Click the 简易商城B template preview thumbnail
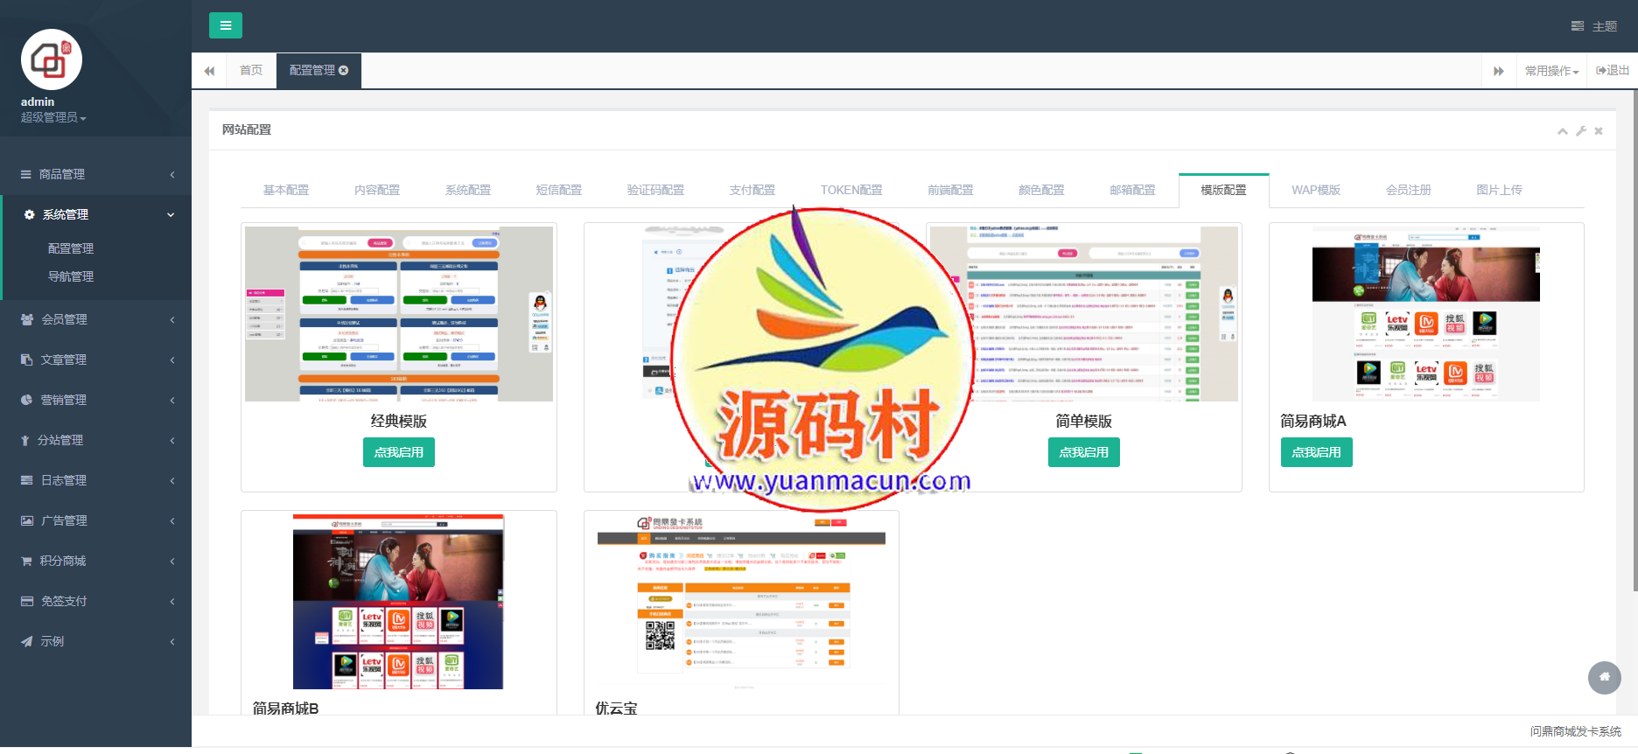Image resolution: width=1638 pixels, height=754 pixels. coord(398,602)
